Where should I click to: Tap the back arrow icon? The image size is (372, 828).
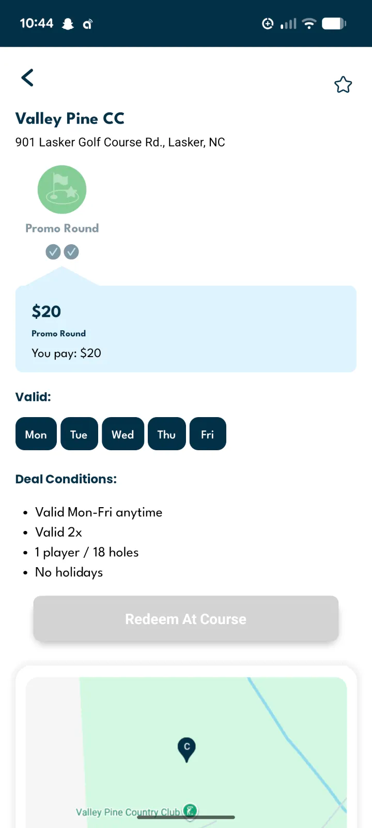pyautogui.click(x=27, y=78)
